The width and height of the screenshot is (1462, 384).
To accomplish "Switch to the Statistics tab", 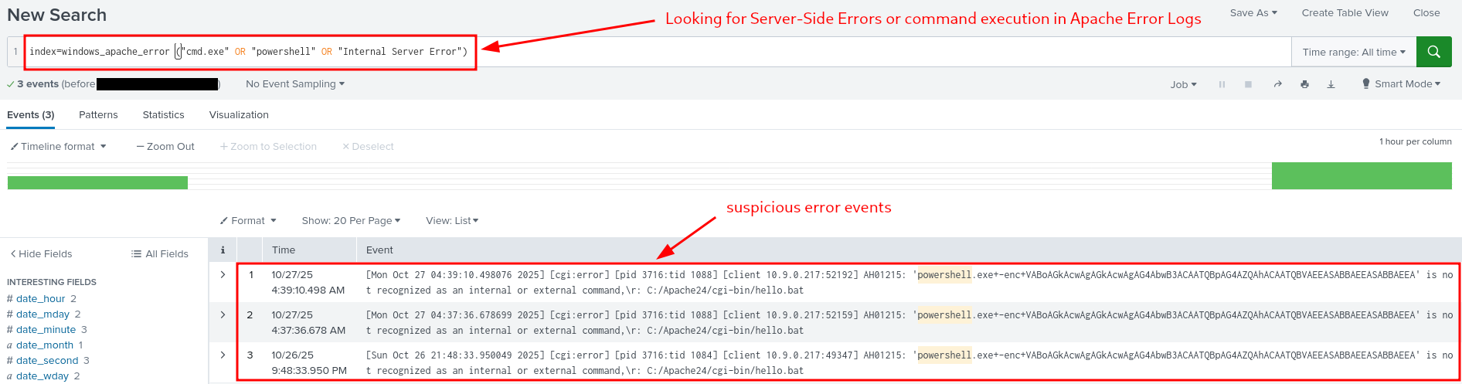I will coord(163,114).
